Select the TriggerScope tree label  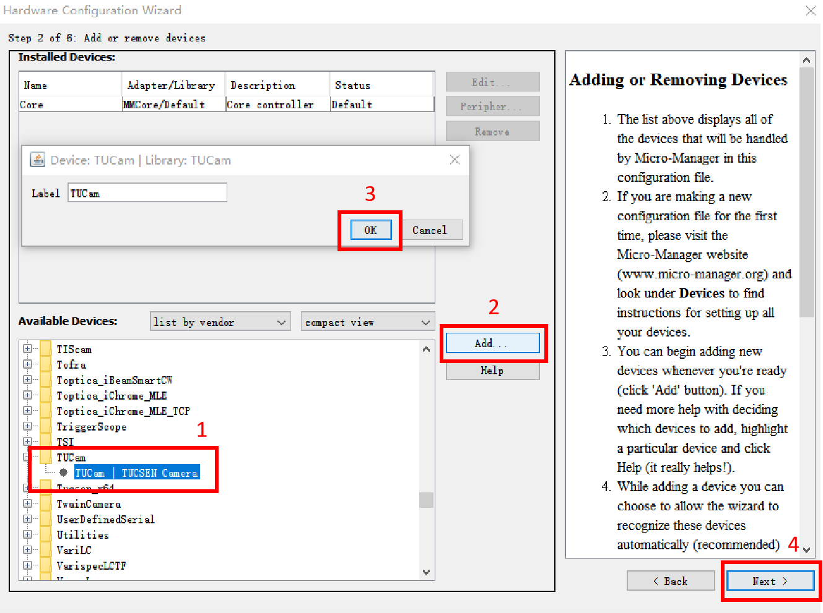coord(92,426)
